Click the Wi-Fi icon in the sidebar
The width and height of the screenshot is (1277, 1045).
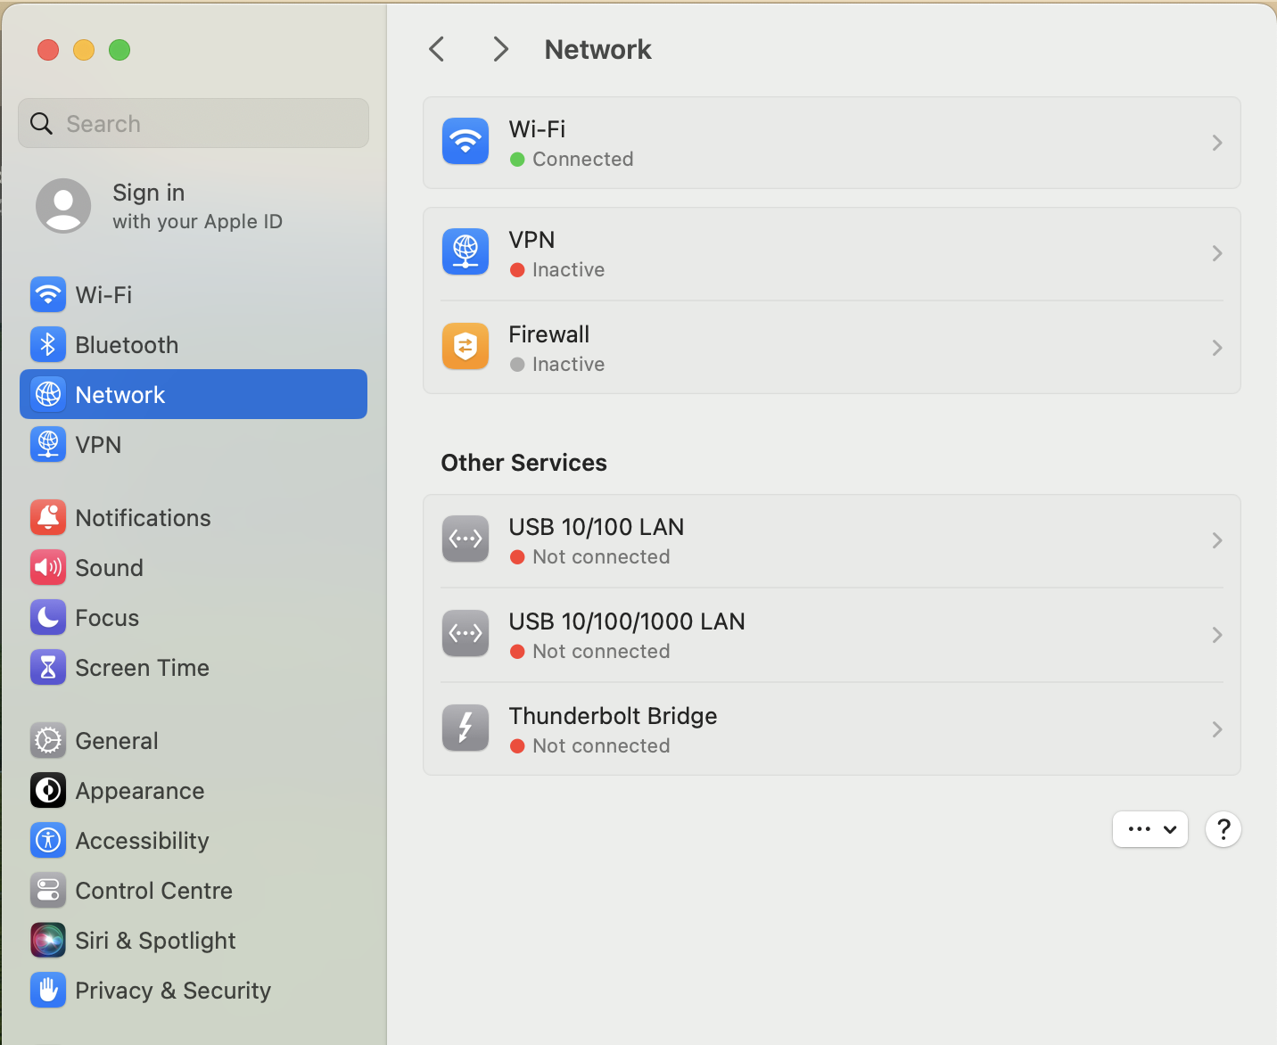(x=48, y=295)
